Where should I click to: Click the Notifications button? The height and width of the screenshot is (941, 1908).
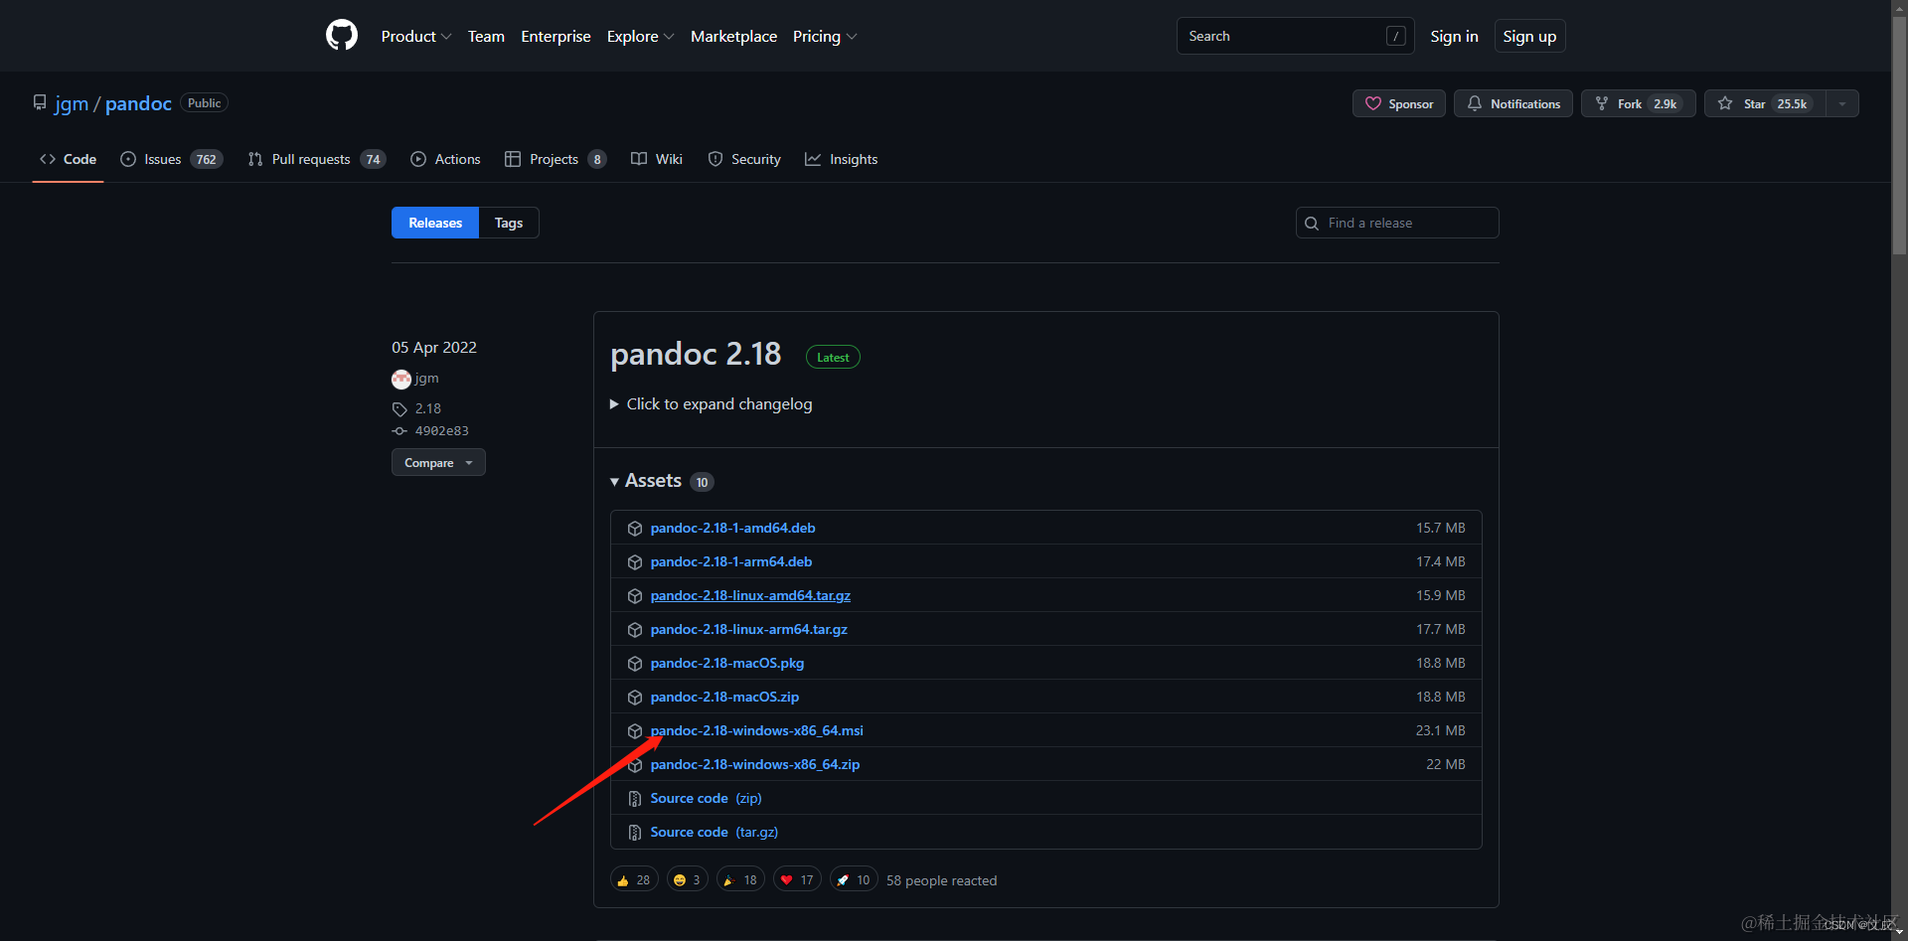[1513, 103]
